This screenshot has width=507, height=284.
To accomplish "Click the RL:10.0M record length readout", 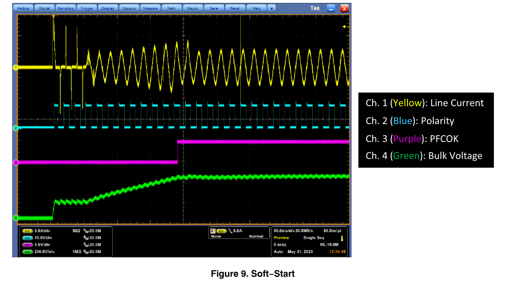I will [329, 245].
